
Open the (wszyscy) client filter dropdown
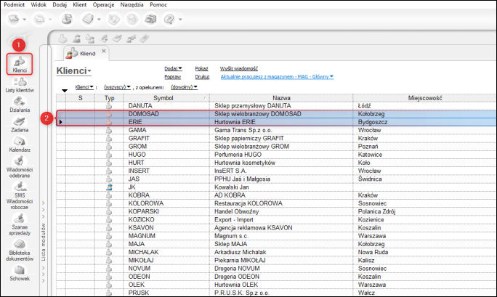click(118, 87)
